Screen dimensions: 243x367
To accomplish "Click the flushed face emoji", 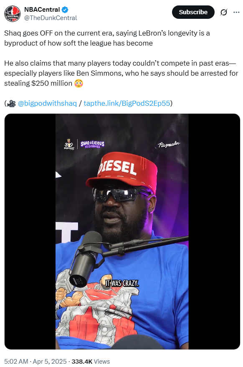I will (x=78, y=83).
